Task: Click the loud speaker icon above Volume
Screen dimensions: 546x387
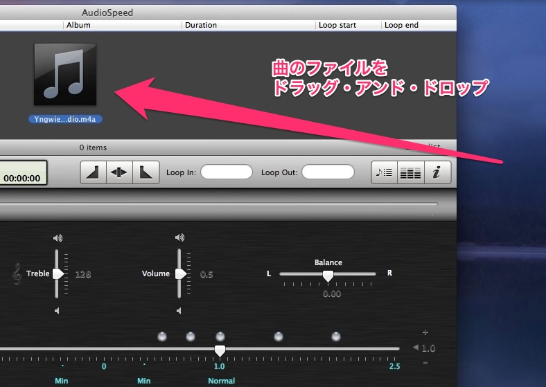Action: click(179, 237)
